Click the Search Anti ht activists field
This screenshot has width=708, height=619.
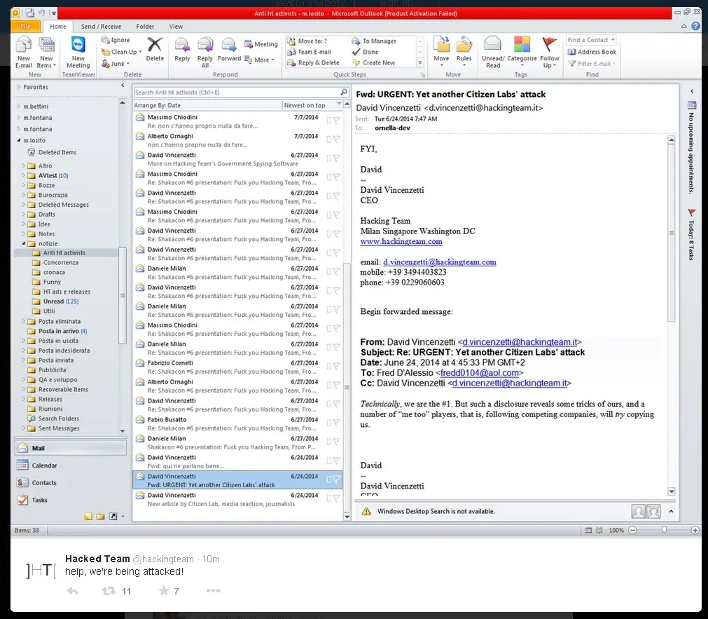pyautogui.click(x=237, y=93)
